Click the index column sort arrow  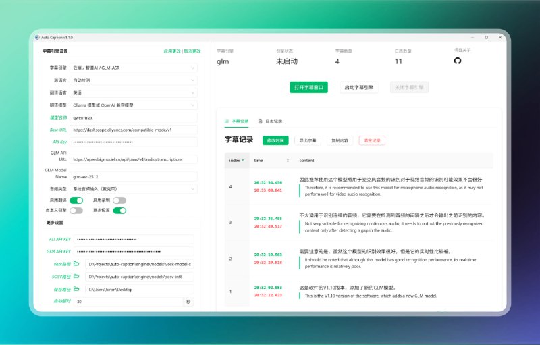coord(244,161)
